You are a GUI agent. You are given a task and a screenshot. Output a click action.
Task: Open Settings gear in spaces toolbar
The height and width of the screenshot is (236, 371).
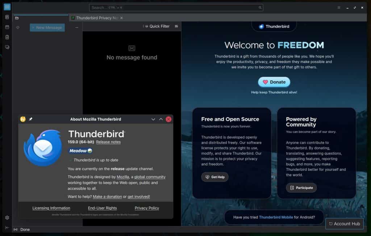tap(7, 218)
